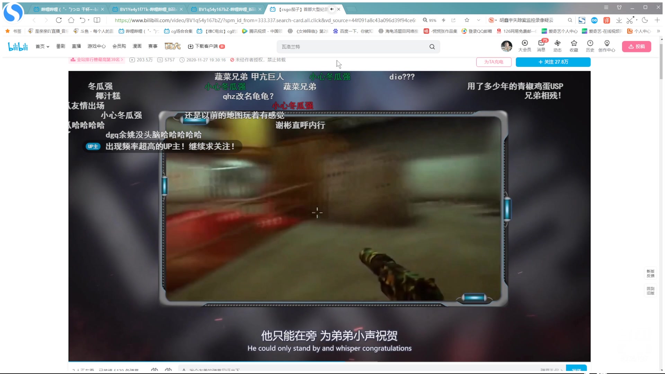Screen dimensions: 665x374
Task: Open the 历史 history clock icon
Action: click(590, 46)
